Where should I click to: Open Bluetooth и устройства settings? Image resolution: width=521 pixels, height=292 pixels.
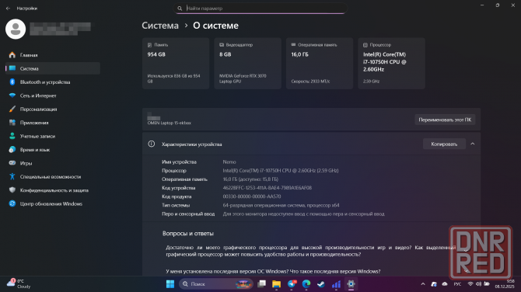53,82
